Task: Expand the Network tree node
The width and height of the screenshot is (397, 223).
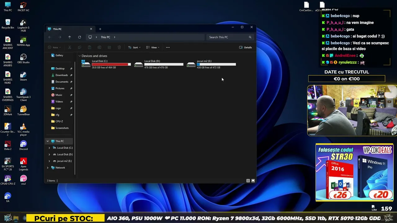Action: 48,168
